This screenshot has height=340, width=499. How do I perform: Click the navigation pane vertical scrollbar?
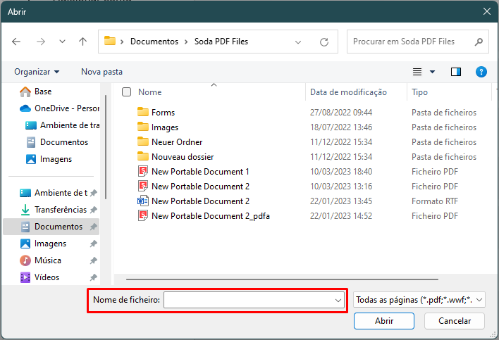(x=106, y=147)
